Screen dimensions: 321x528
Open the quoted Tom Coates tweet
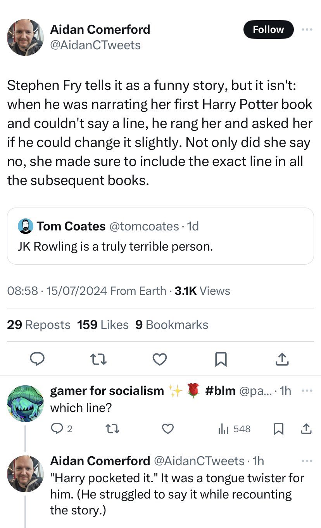click(160, 236)
